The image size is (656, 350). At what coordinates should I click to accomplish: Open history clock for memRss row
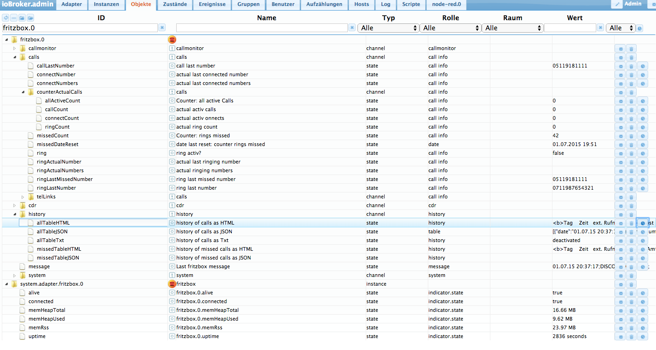coord(643,327)
